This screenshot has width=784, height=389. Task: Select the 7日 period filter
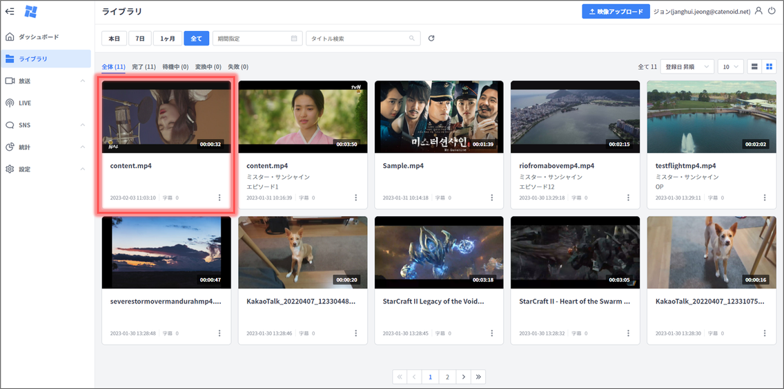click(x=140, y=39)
